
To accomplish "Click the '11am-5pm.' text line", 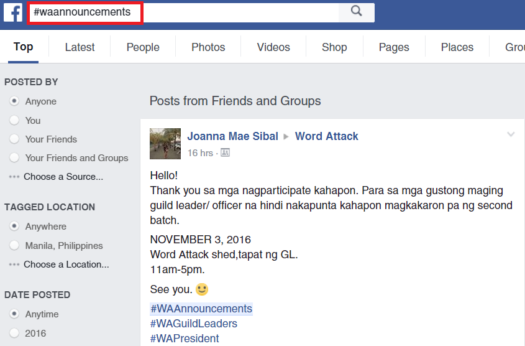I will pos(177,269).
